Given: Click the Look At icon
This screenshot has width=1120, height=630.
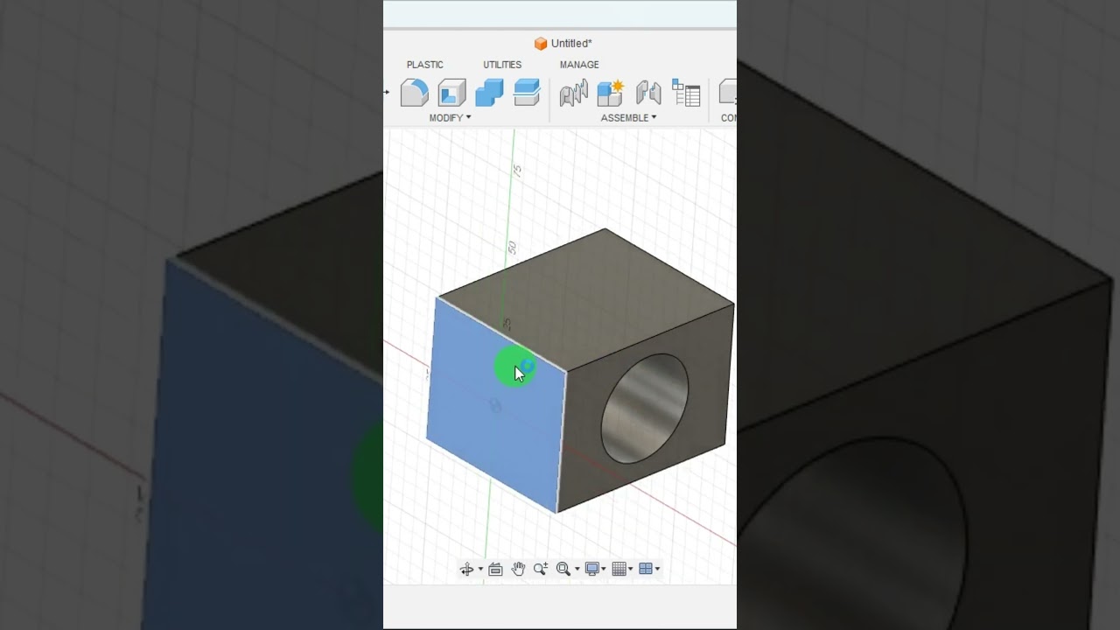Looking at the screenshot, I should pos(495,569).
